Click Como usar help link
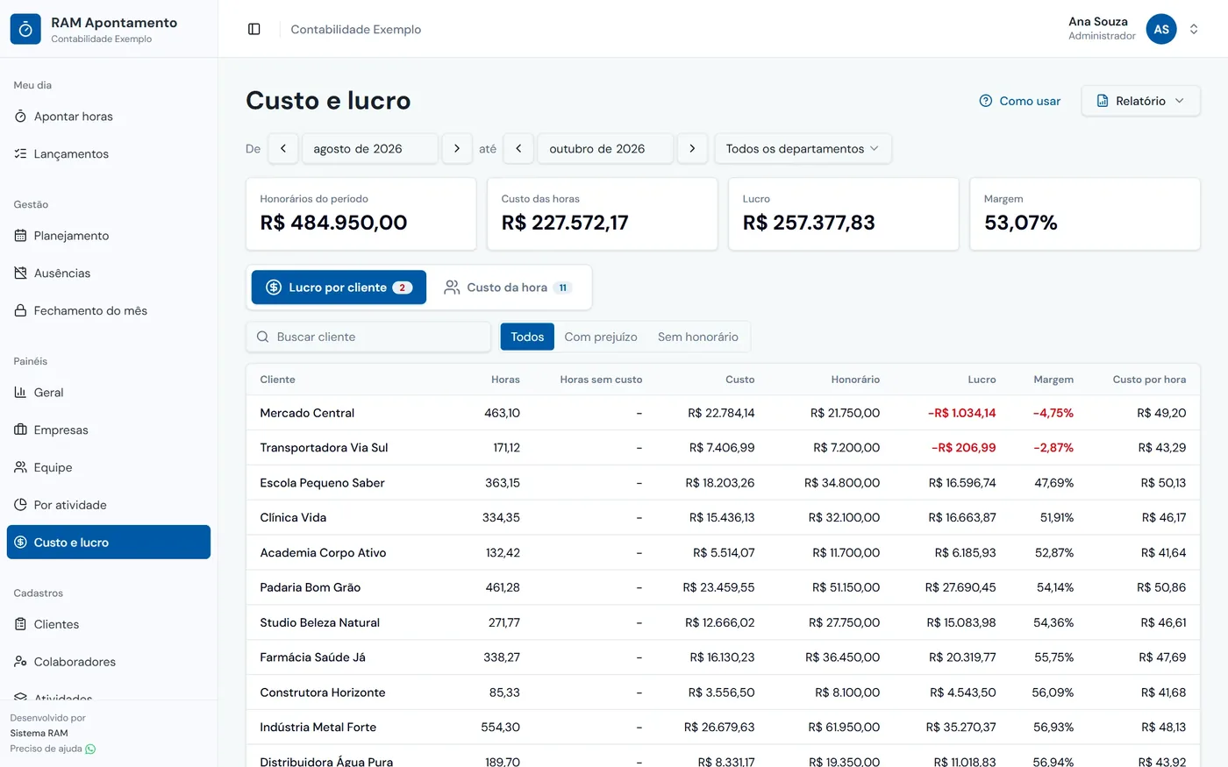Image resolution: width=1228 pixels, height=767 pixels. point(1019,101)
